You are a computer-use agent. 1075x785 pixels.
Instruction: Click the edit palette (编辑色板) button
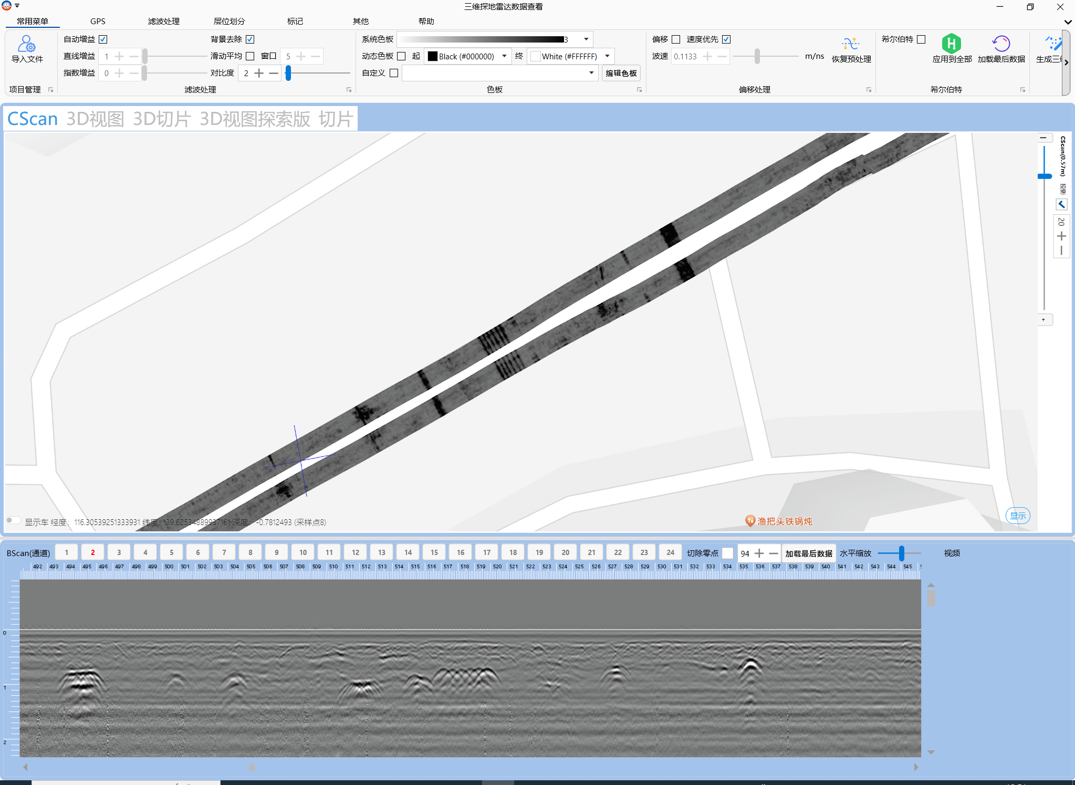coord(621,73)
